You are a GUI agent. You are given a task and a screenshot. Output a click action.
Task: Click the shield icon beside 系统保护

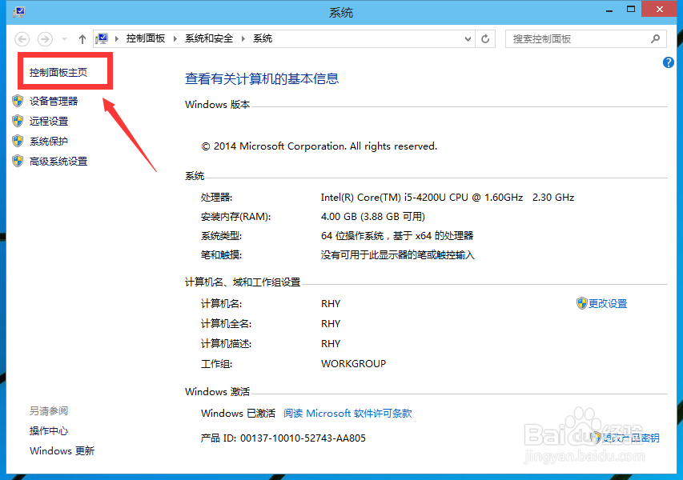pos(18,141)
